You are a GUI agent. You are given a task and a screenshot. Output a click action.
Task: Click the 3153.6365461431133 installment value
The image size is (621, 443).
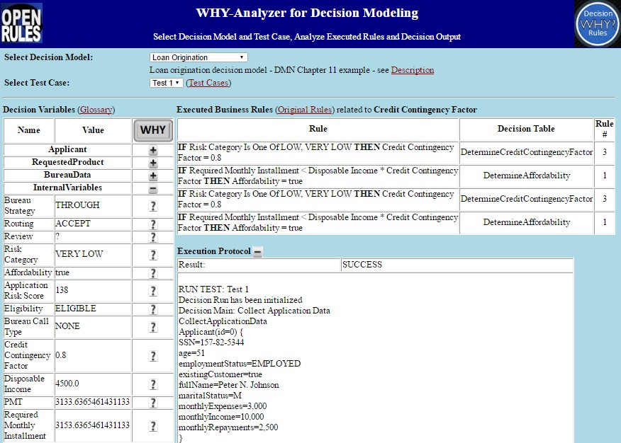(92, 425)
